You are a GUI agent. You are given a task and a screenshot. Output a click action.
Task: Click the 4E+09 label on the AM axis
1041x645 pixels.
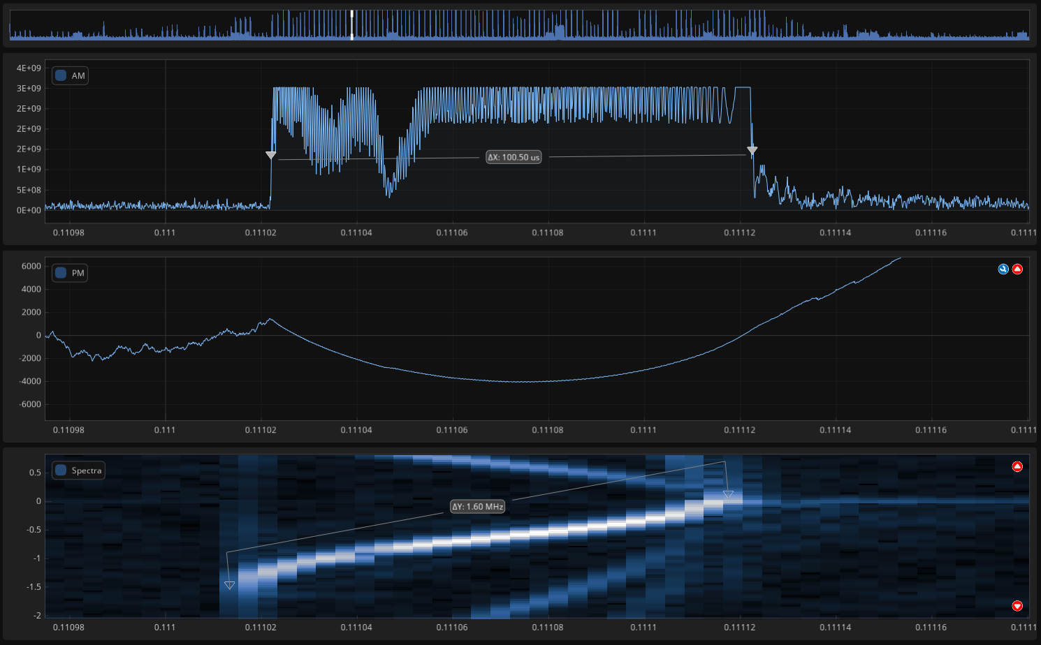click(29, 68)
